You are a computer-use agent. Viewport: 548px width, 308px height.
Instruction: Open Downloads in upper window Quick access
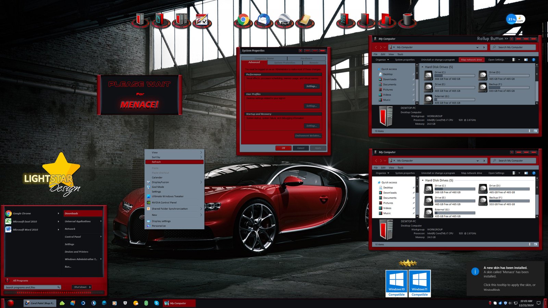pyautogui.click(x=389, y=79)
